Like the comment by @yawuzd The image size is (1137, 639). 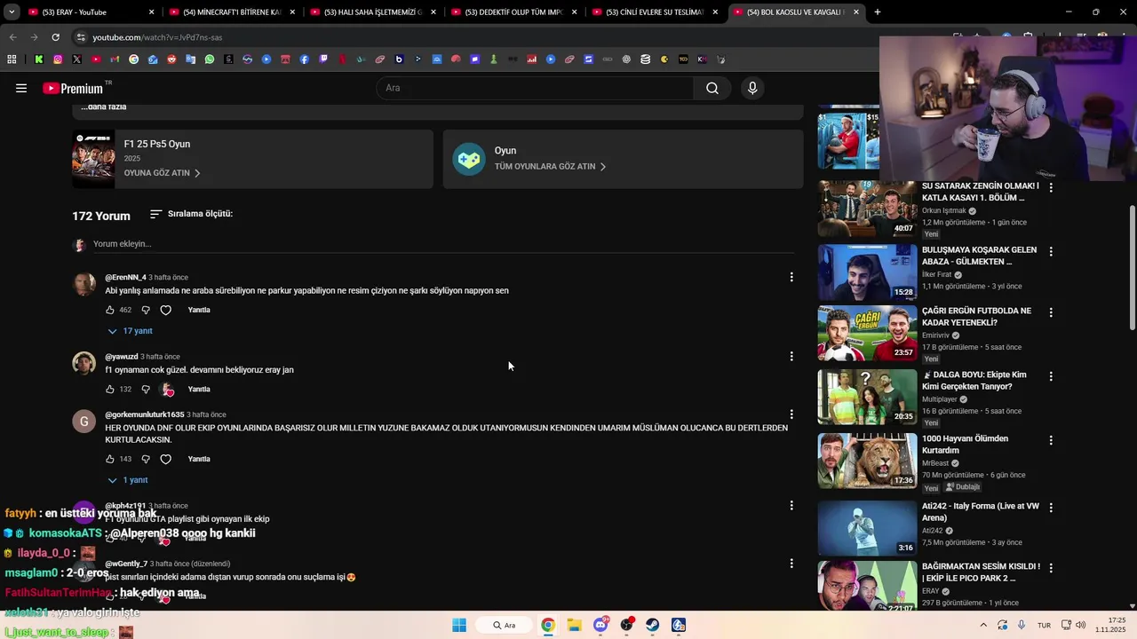pos(110,389)
